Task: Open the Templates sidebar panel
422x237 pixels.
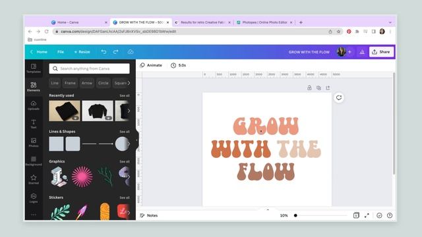Action: 34,68
